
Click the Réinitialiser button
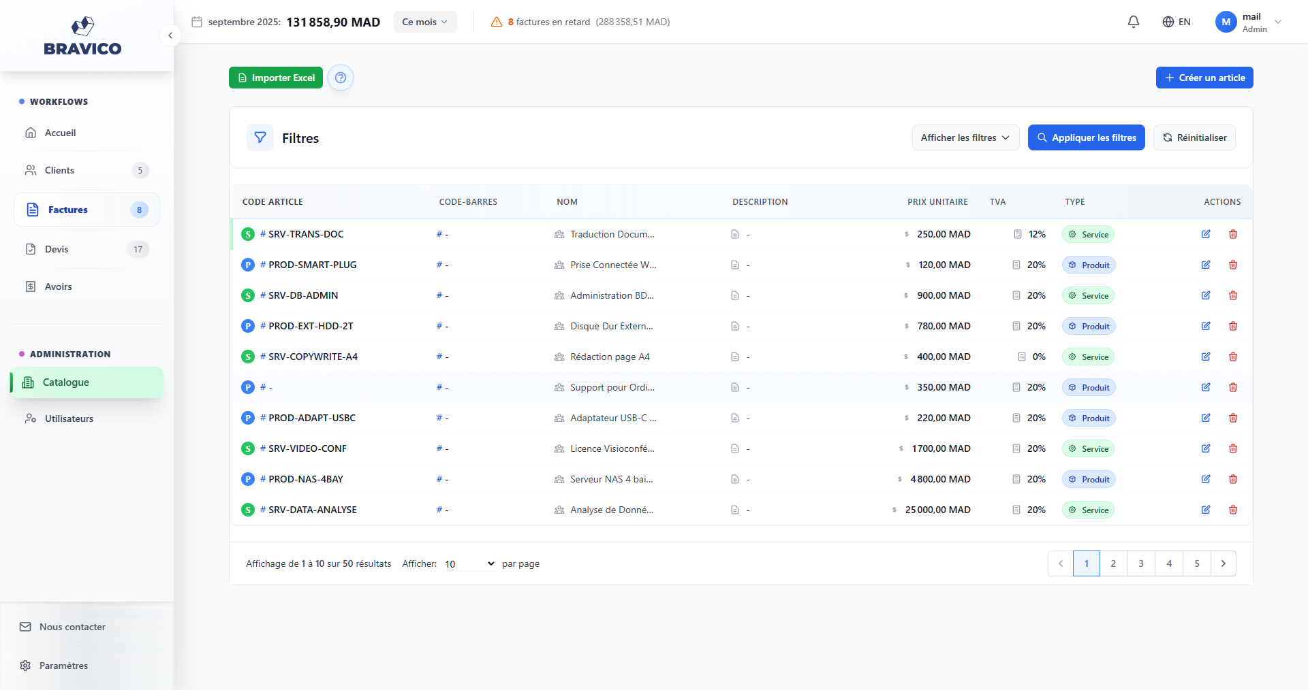pos(1194,137)
